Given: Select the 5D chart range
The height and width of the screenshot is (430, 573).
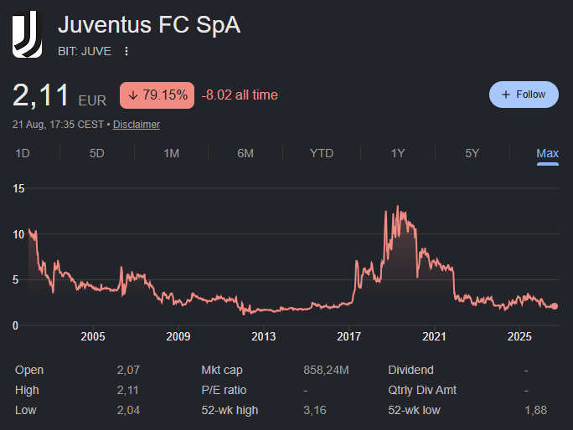Looking at the screenshot, I should tap(97, 153).
